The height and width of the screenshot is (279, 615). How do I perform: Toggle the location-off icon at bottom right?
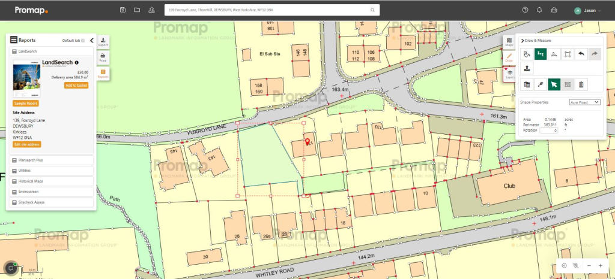[575, 266]
